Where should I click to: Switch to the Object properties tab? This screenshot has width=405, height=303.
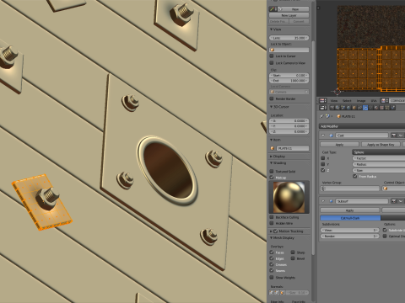[354, 108]
